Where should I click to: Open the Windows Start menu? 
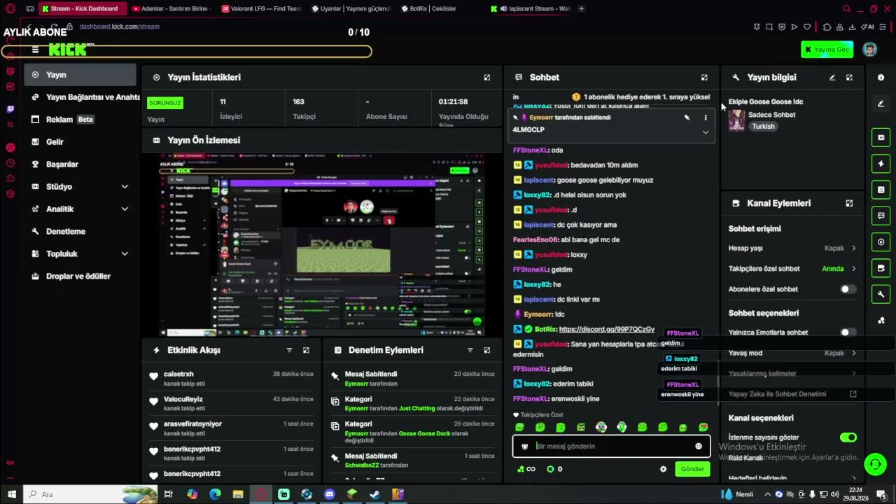tap(11, 494)
